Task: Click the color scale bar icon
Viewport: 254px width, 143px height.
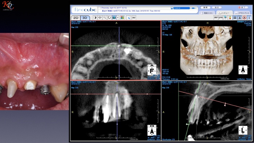Action: (230, 17)
